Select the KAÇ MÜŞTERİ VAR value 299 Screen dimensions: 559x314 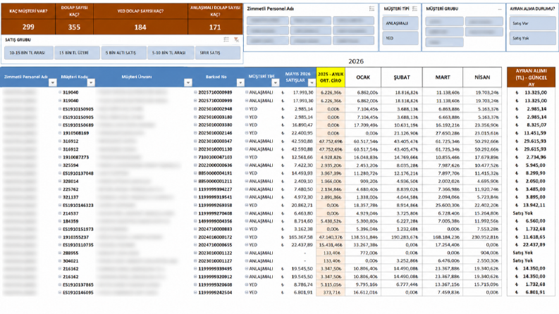click(x=28, y=27)
